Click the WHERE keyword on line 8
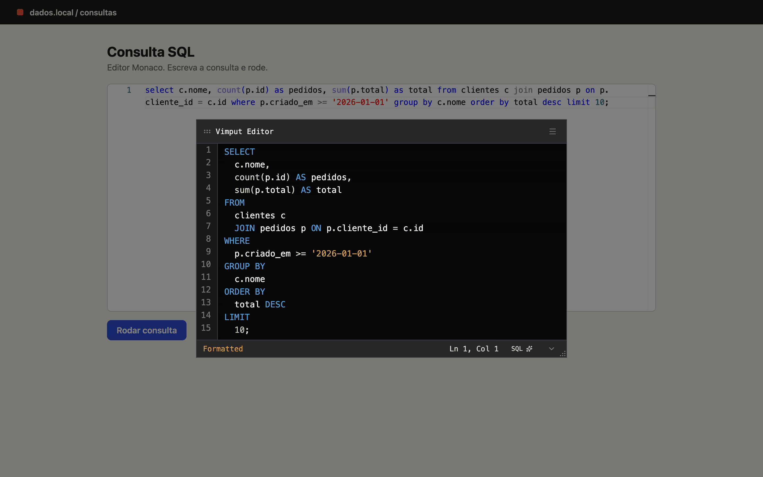The image size is (763, 477). click(x=237, y=241)
